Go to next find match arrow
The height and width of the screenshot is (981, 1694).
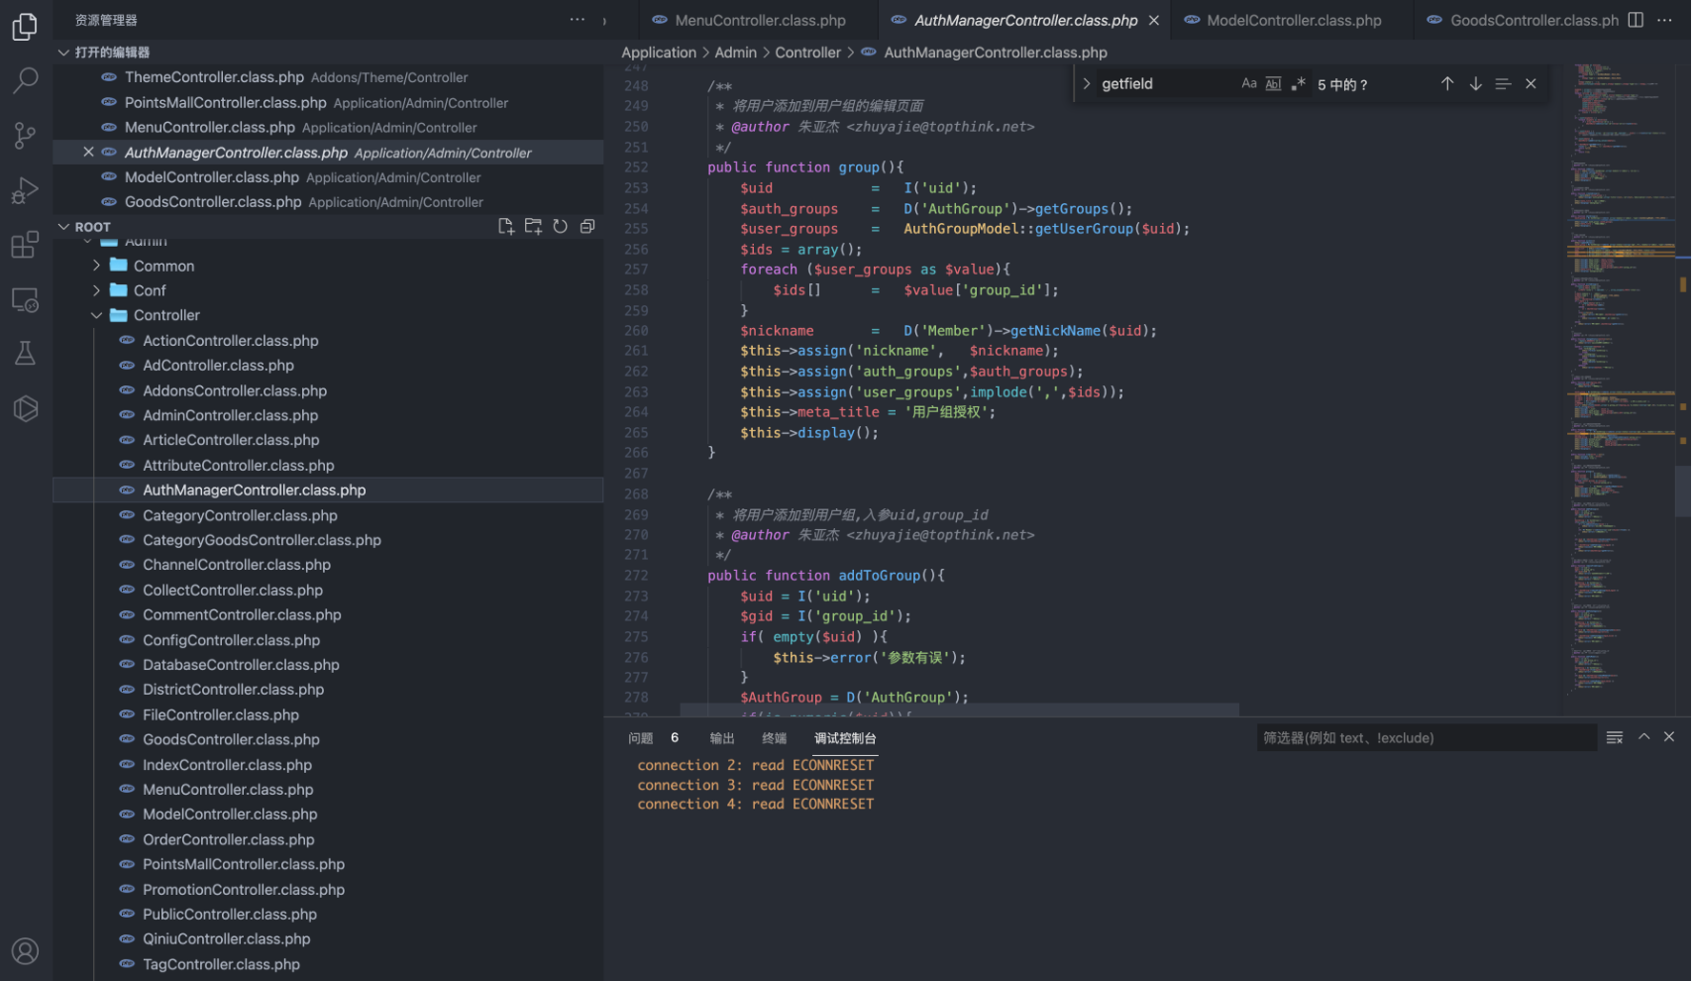(x=1475, y=84)
